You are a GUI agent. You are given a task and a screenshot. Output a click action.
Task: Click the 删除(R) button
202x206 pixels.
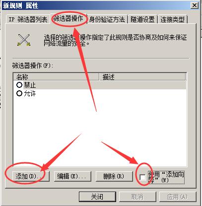(x=114, y=176)
